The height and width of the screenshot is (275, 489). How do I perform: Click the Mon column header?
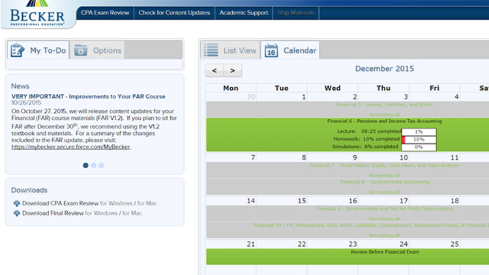click(231, 88)
